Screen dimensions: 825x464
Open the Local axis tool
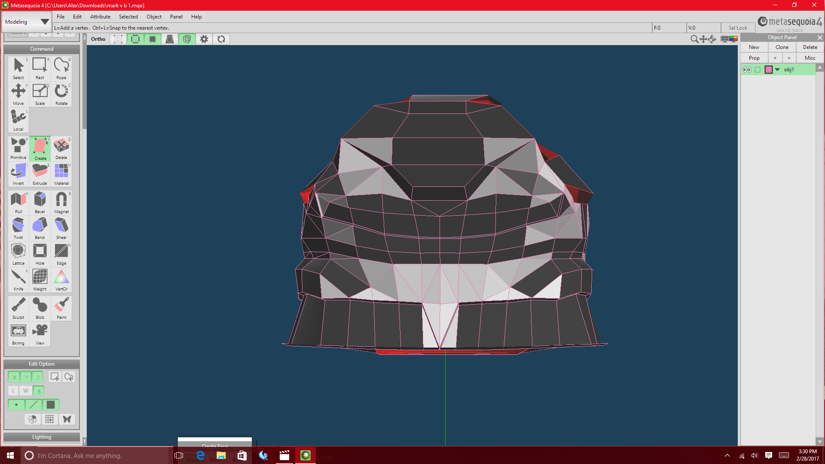(x=18, y=120)
